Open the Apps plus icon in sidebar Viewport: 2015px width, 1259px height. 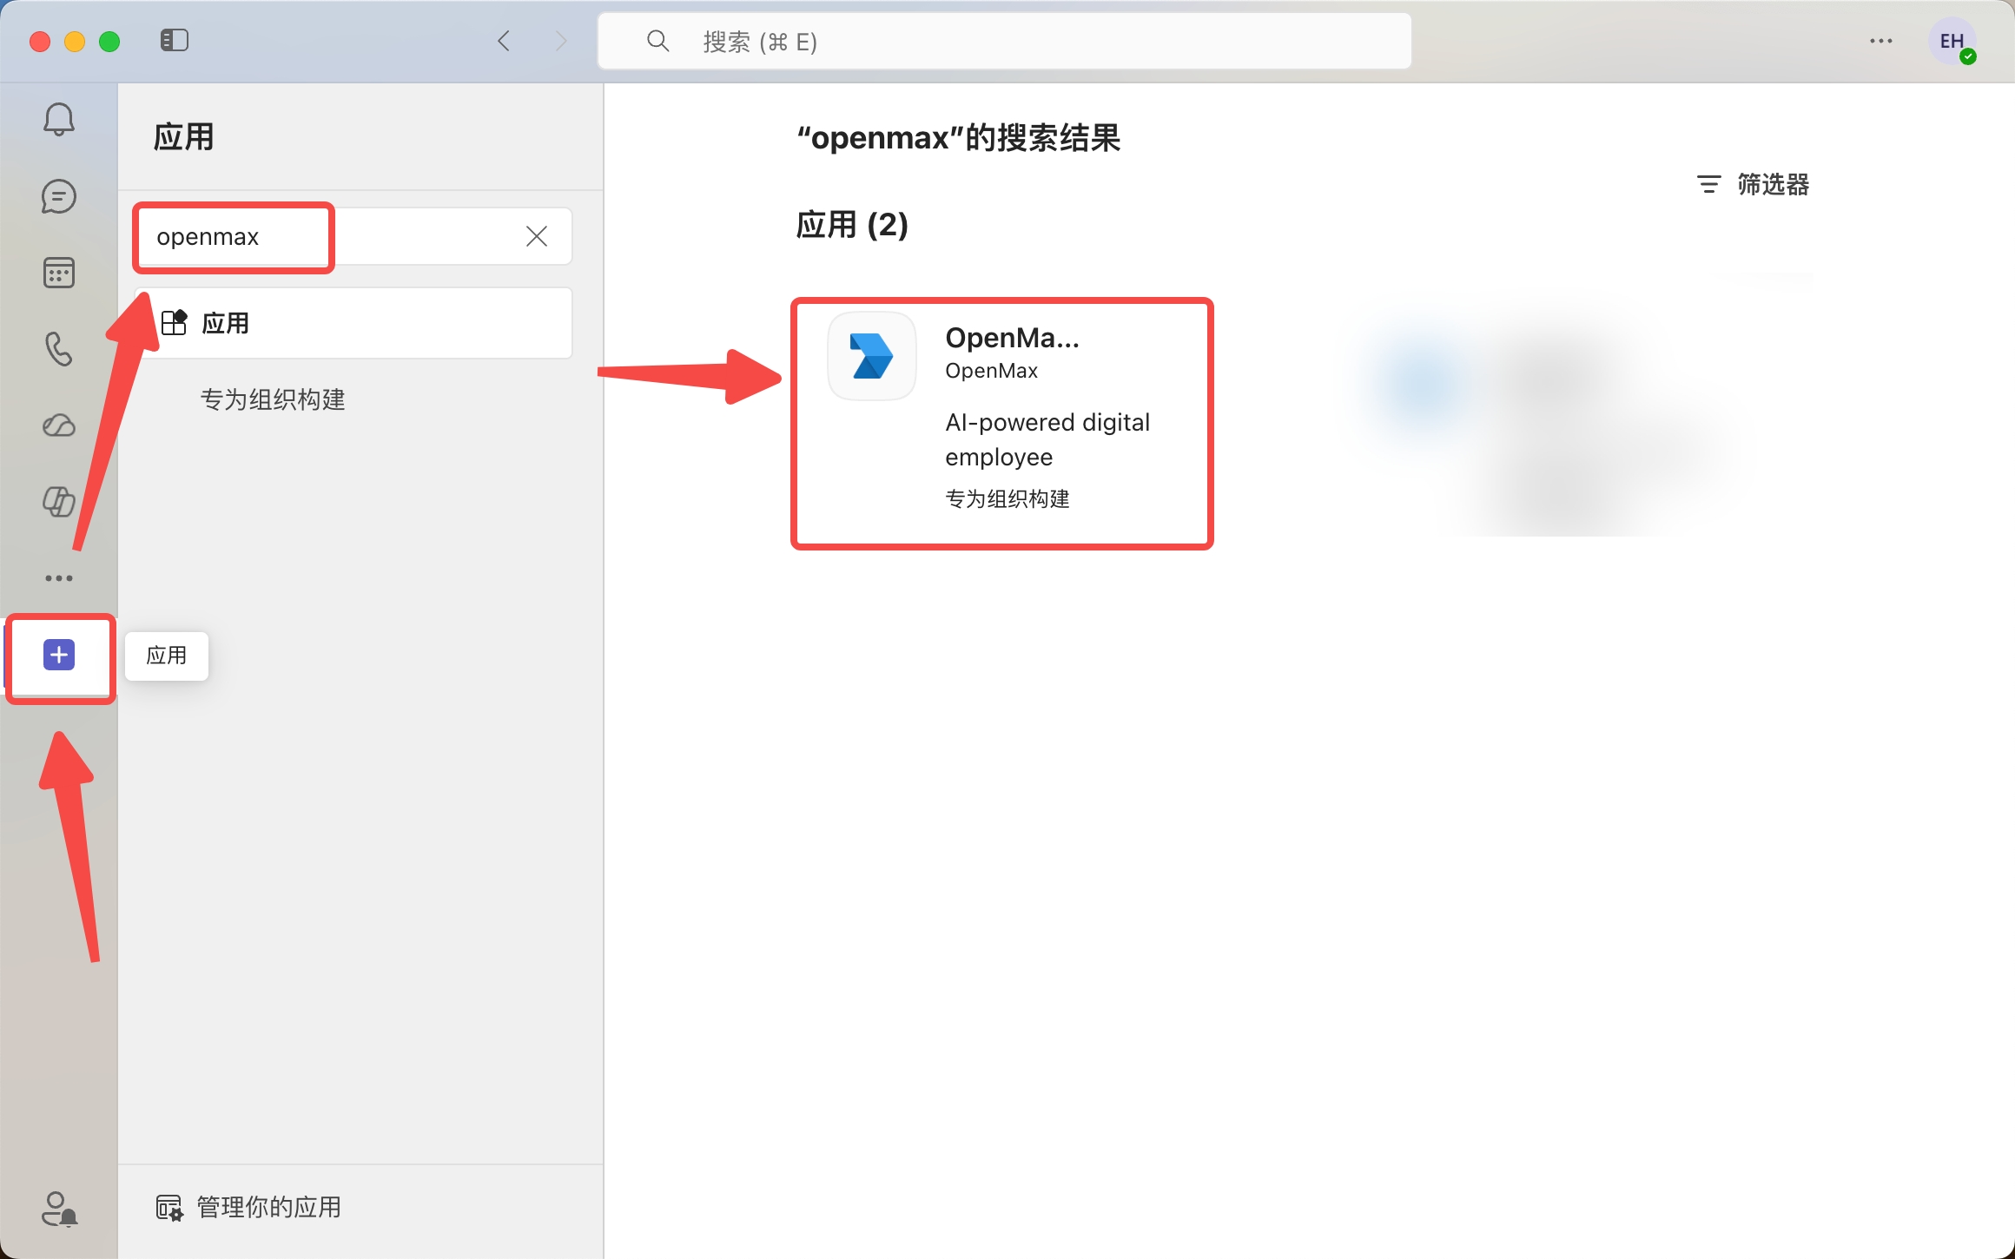point(59,655)
